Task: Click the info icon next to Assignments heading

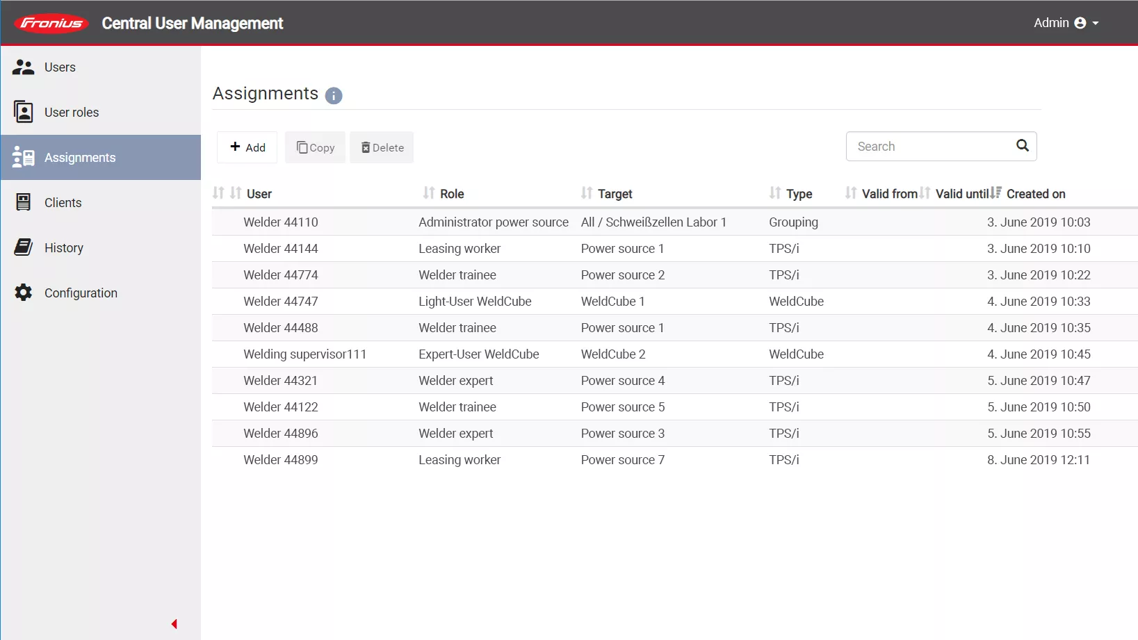Action: point(333,96)
